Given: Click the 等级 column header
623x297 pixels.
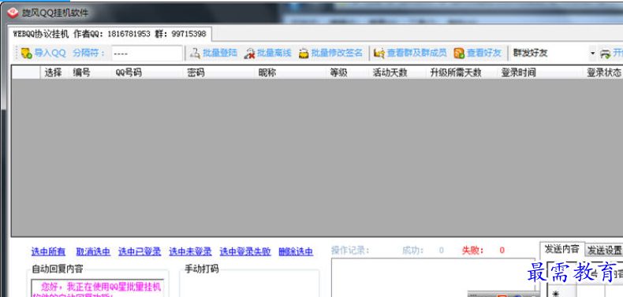Looking at the screenshot, I should pos(347,72).
